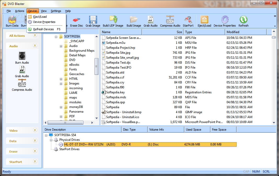This screenshot has width=279, height=176.
Task: Click Sofpedia.m3u file icon
Action: (104, 43)
